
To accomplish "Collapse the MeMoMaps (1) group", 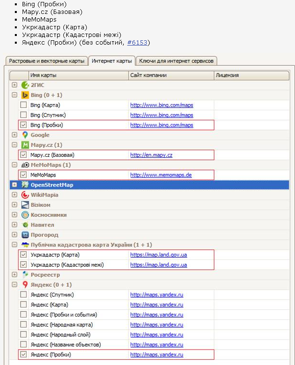I will point(14,165).
